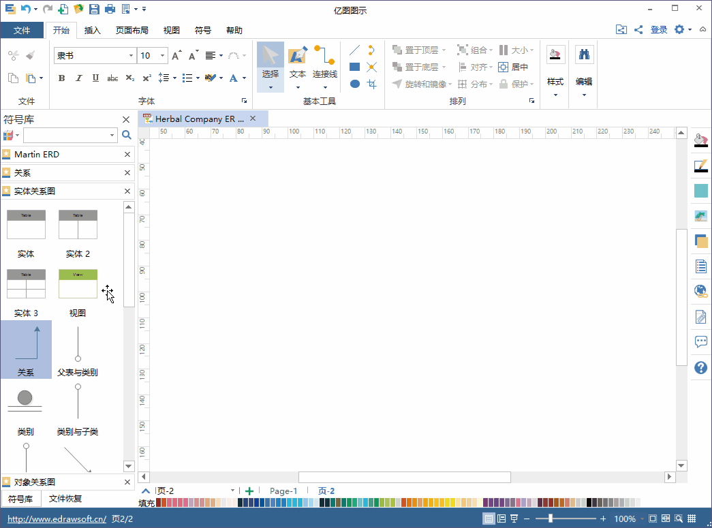Expand the settings gear dropdown
Viewport: 712px width, 528px height.
[690, 29]
